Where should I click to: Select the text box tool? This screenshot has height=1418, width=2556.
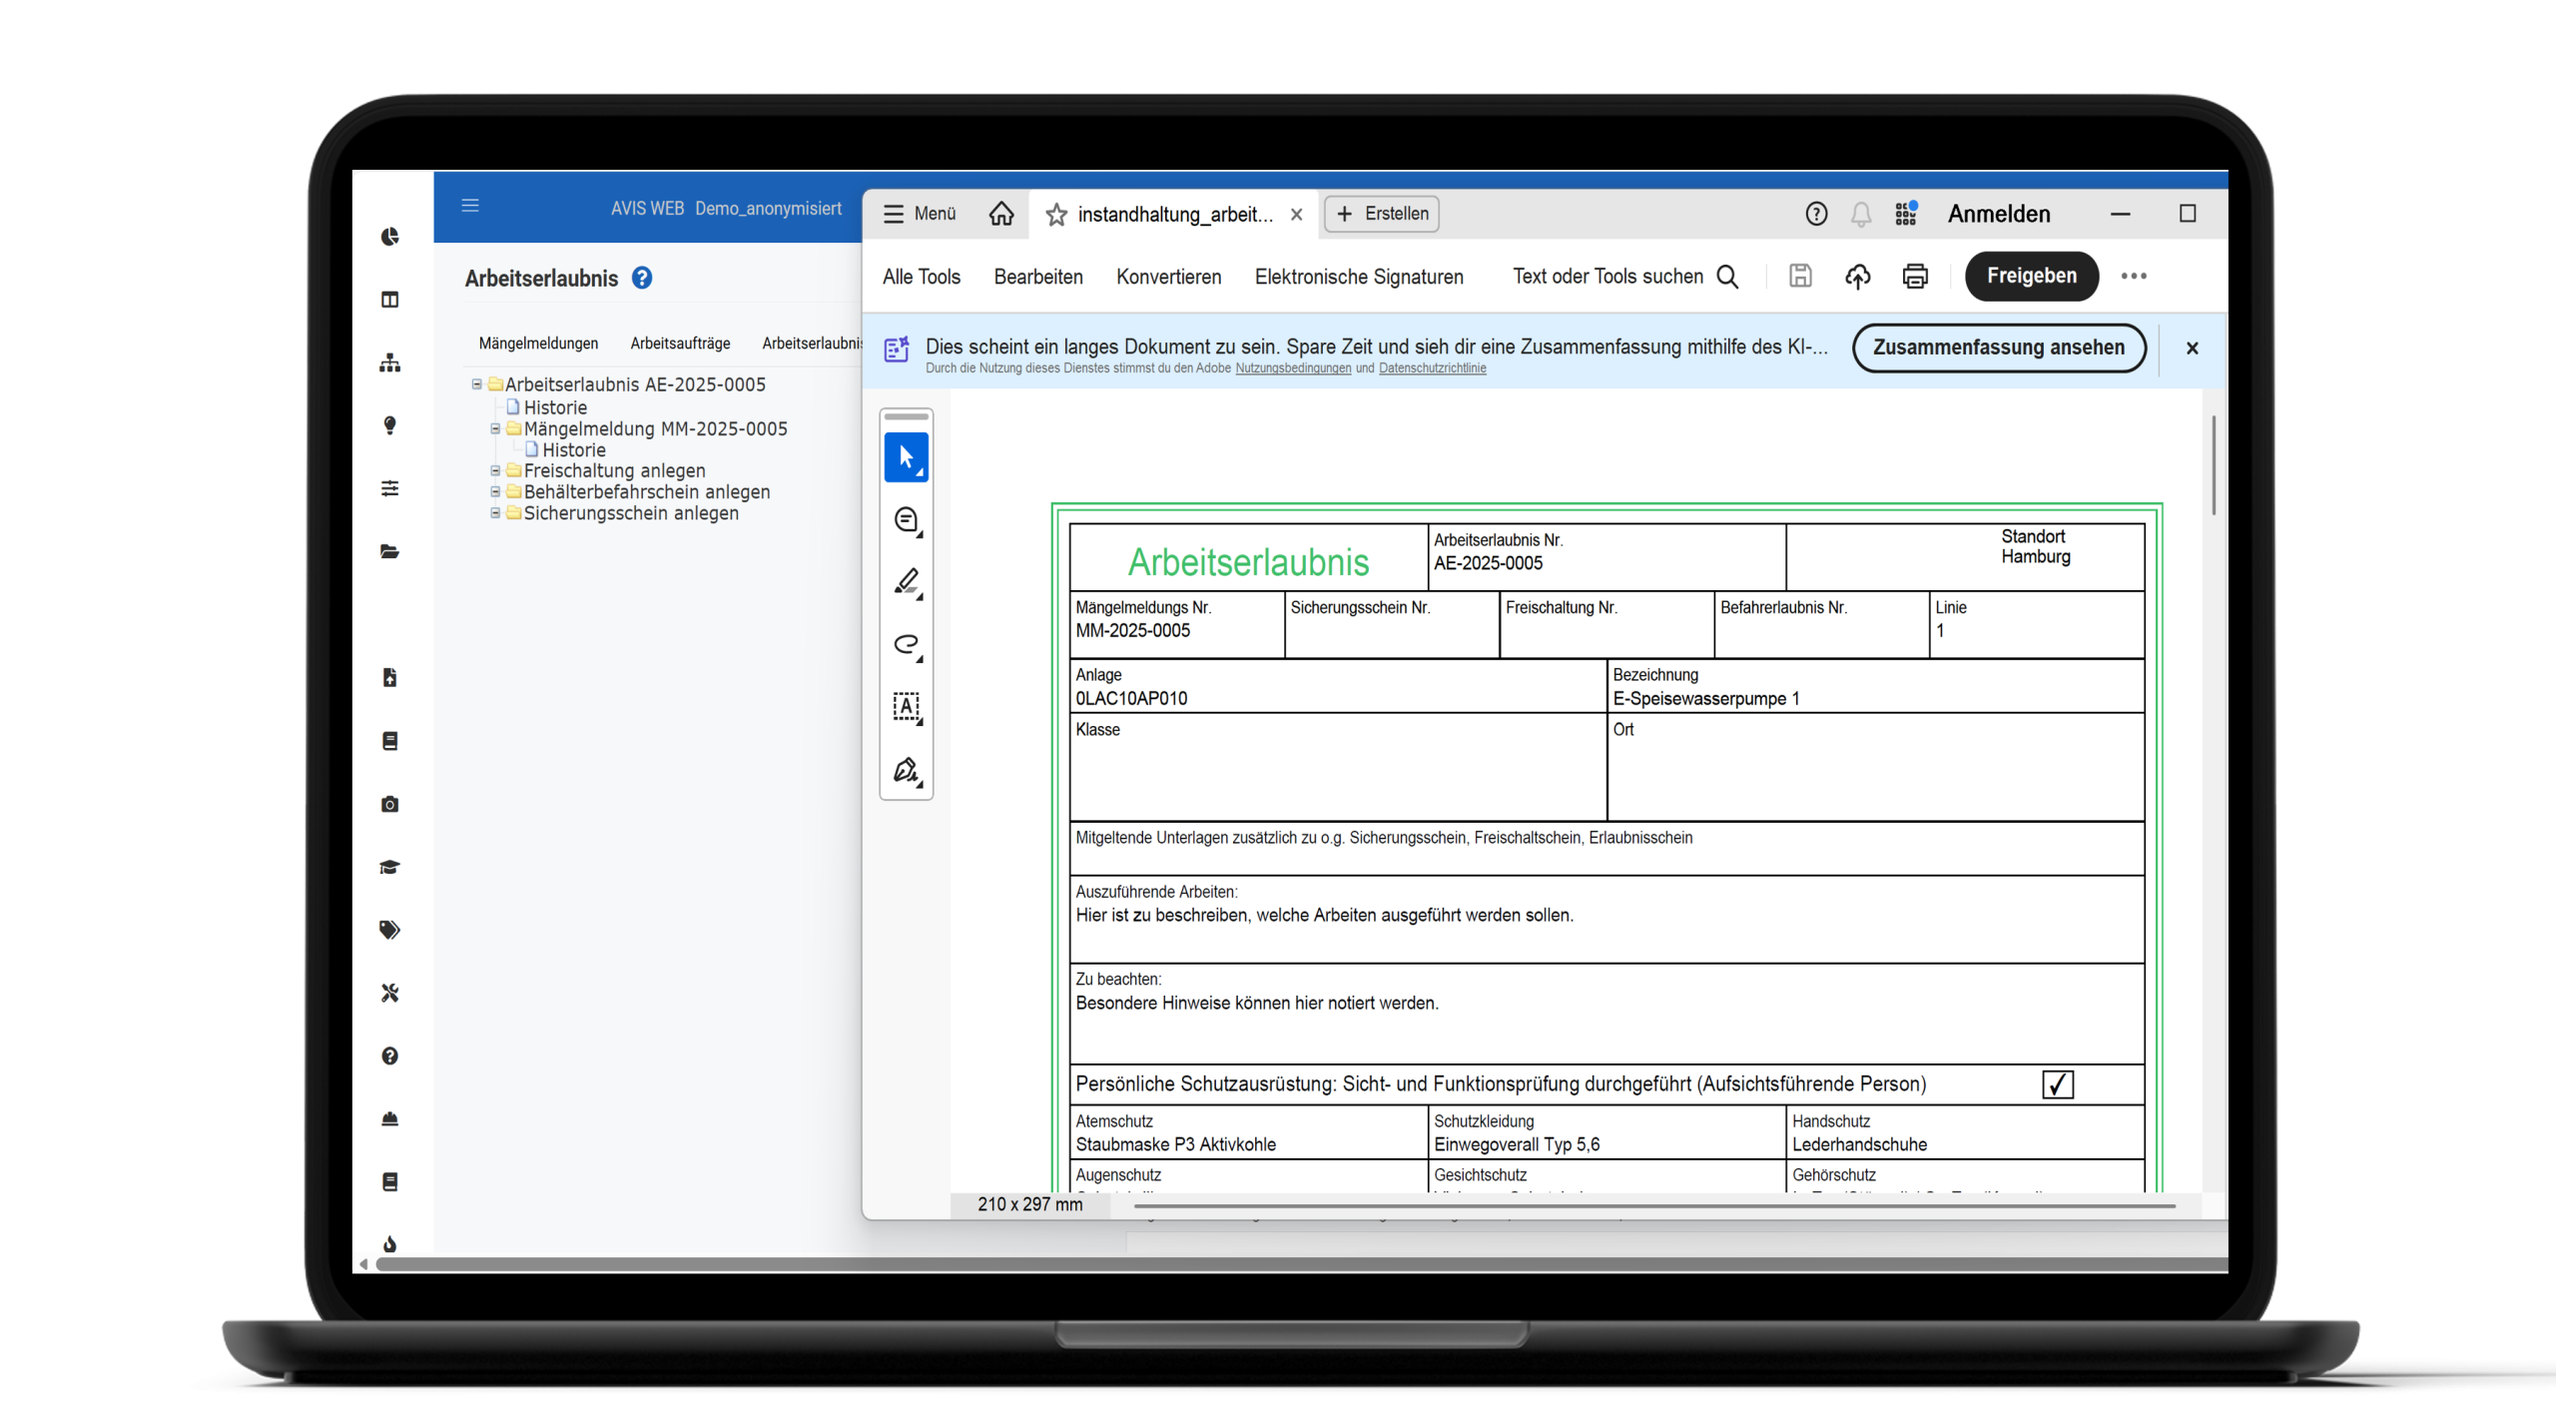click(906, 707)
